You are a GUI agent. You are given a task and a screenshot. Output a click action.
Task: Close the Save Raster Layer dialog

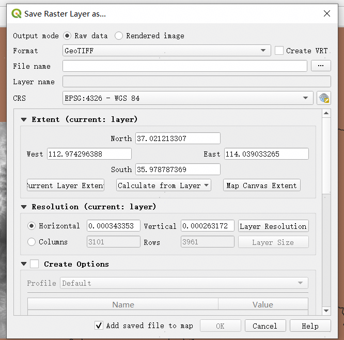(x=326, y=14)
